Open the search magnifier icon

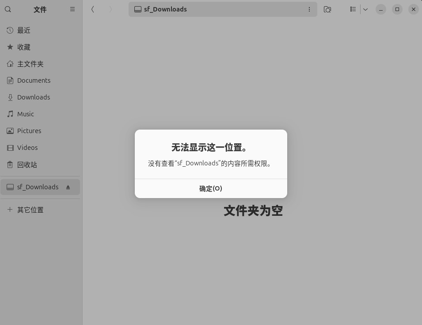pyautogui.click(x=8, y=9)
